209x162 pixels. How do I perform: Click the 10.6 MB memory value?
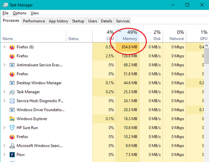[x=130, y=128]
